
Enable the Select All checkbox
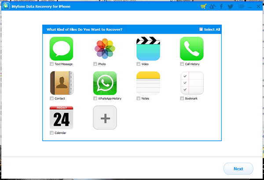coord(201,29)
